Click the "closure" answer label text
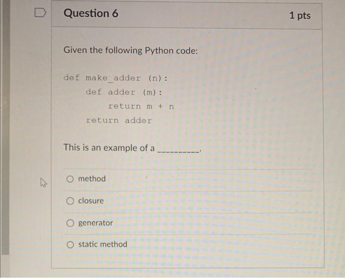The width and height of the screenshot is (345, 278). (x=91, y=201)
